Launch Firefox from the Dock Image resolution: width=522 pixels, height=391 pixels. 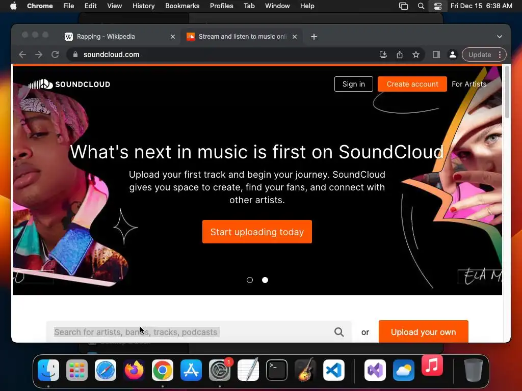[x=134, y=370]
